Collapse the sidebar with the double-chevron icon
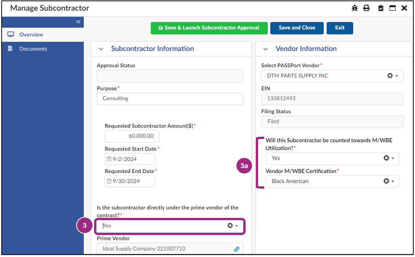Image resolution: width=415 pixels, height=257 pixels. click(78, 22)
